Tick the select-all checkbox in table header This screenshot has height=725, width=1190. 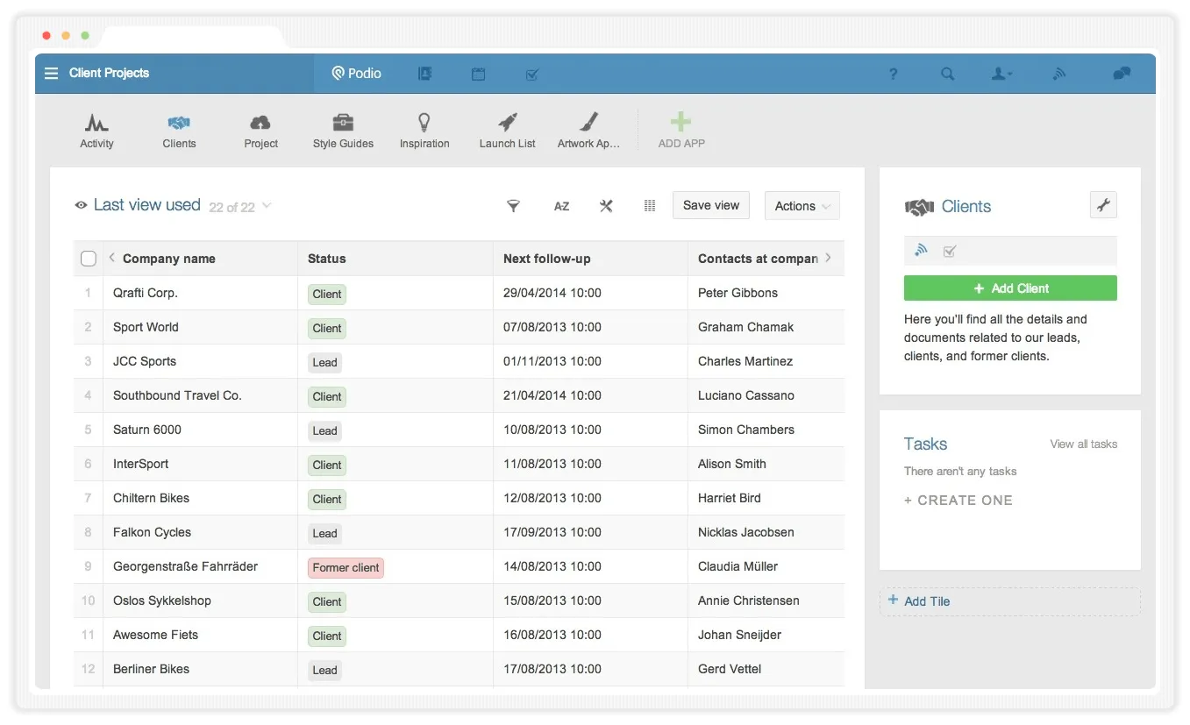pos(88,259)
